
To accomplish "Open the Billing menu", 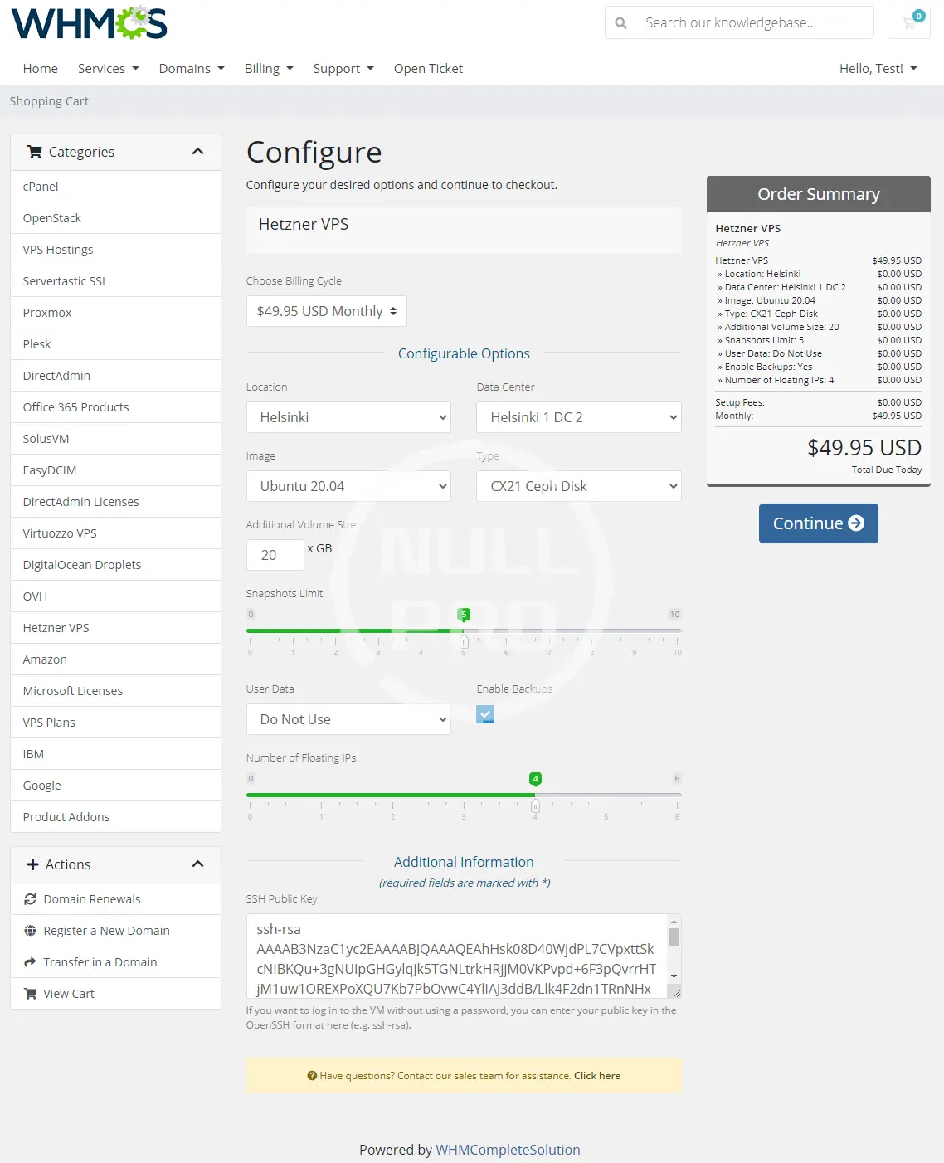I will (268, 69).
